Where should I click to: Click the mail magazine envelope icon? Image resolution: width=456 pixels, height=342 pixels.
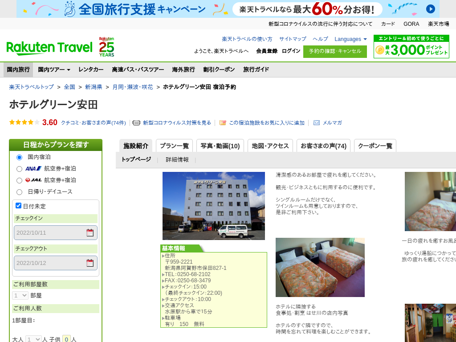317,123
